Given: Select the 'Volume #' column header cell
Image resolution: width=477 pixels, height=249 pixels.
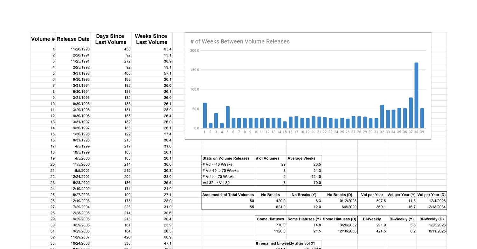Looking at the screenshot, I should click(x=43, y=39).
